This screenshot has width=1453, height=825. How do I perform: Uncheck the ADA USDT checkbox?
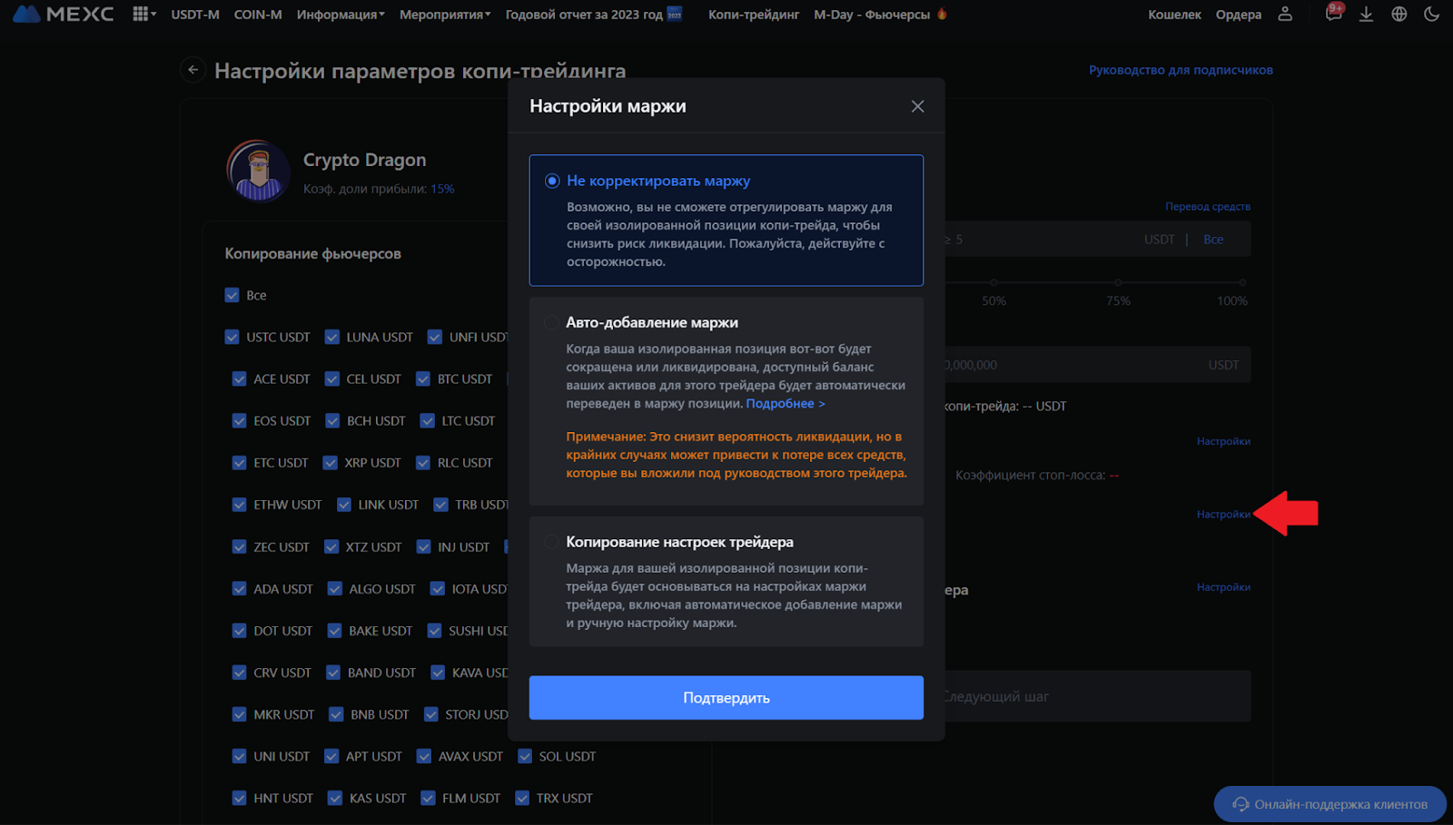point(239,589)
